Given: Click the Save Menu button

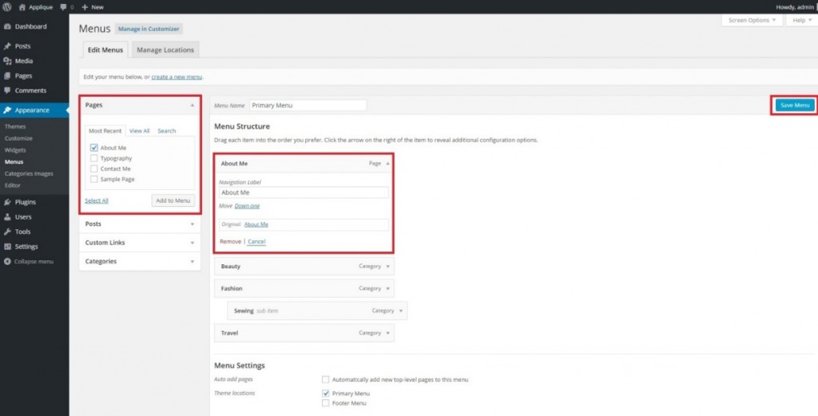Looking at the screenshot, I should 794,105.
